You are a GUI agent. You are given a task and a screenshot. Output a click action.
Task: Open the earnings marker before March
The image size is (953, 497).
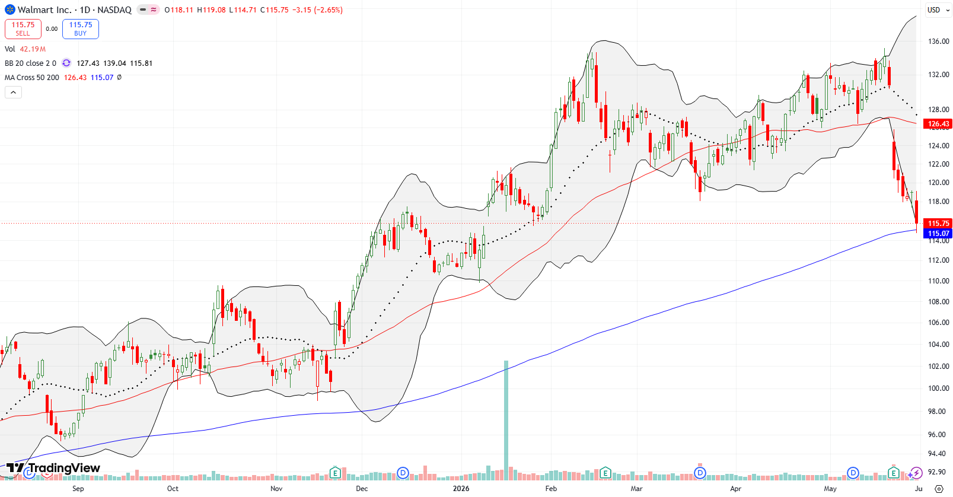605,473
